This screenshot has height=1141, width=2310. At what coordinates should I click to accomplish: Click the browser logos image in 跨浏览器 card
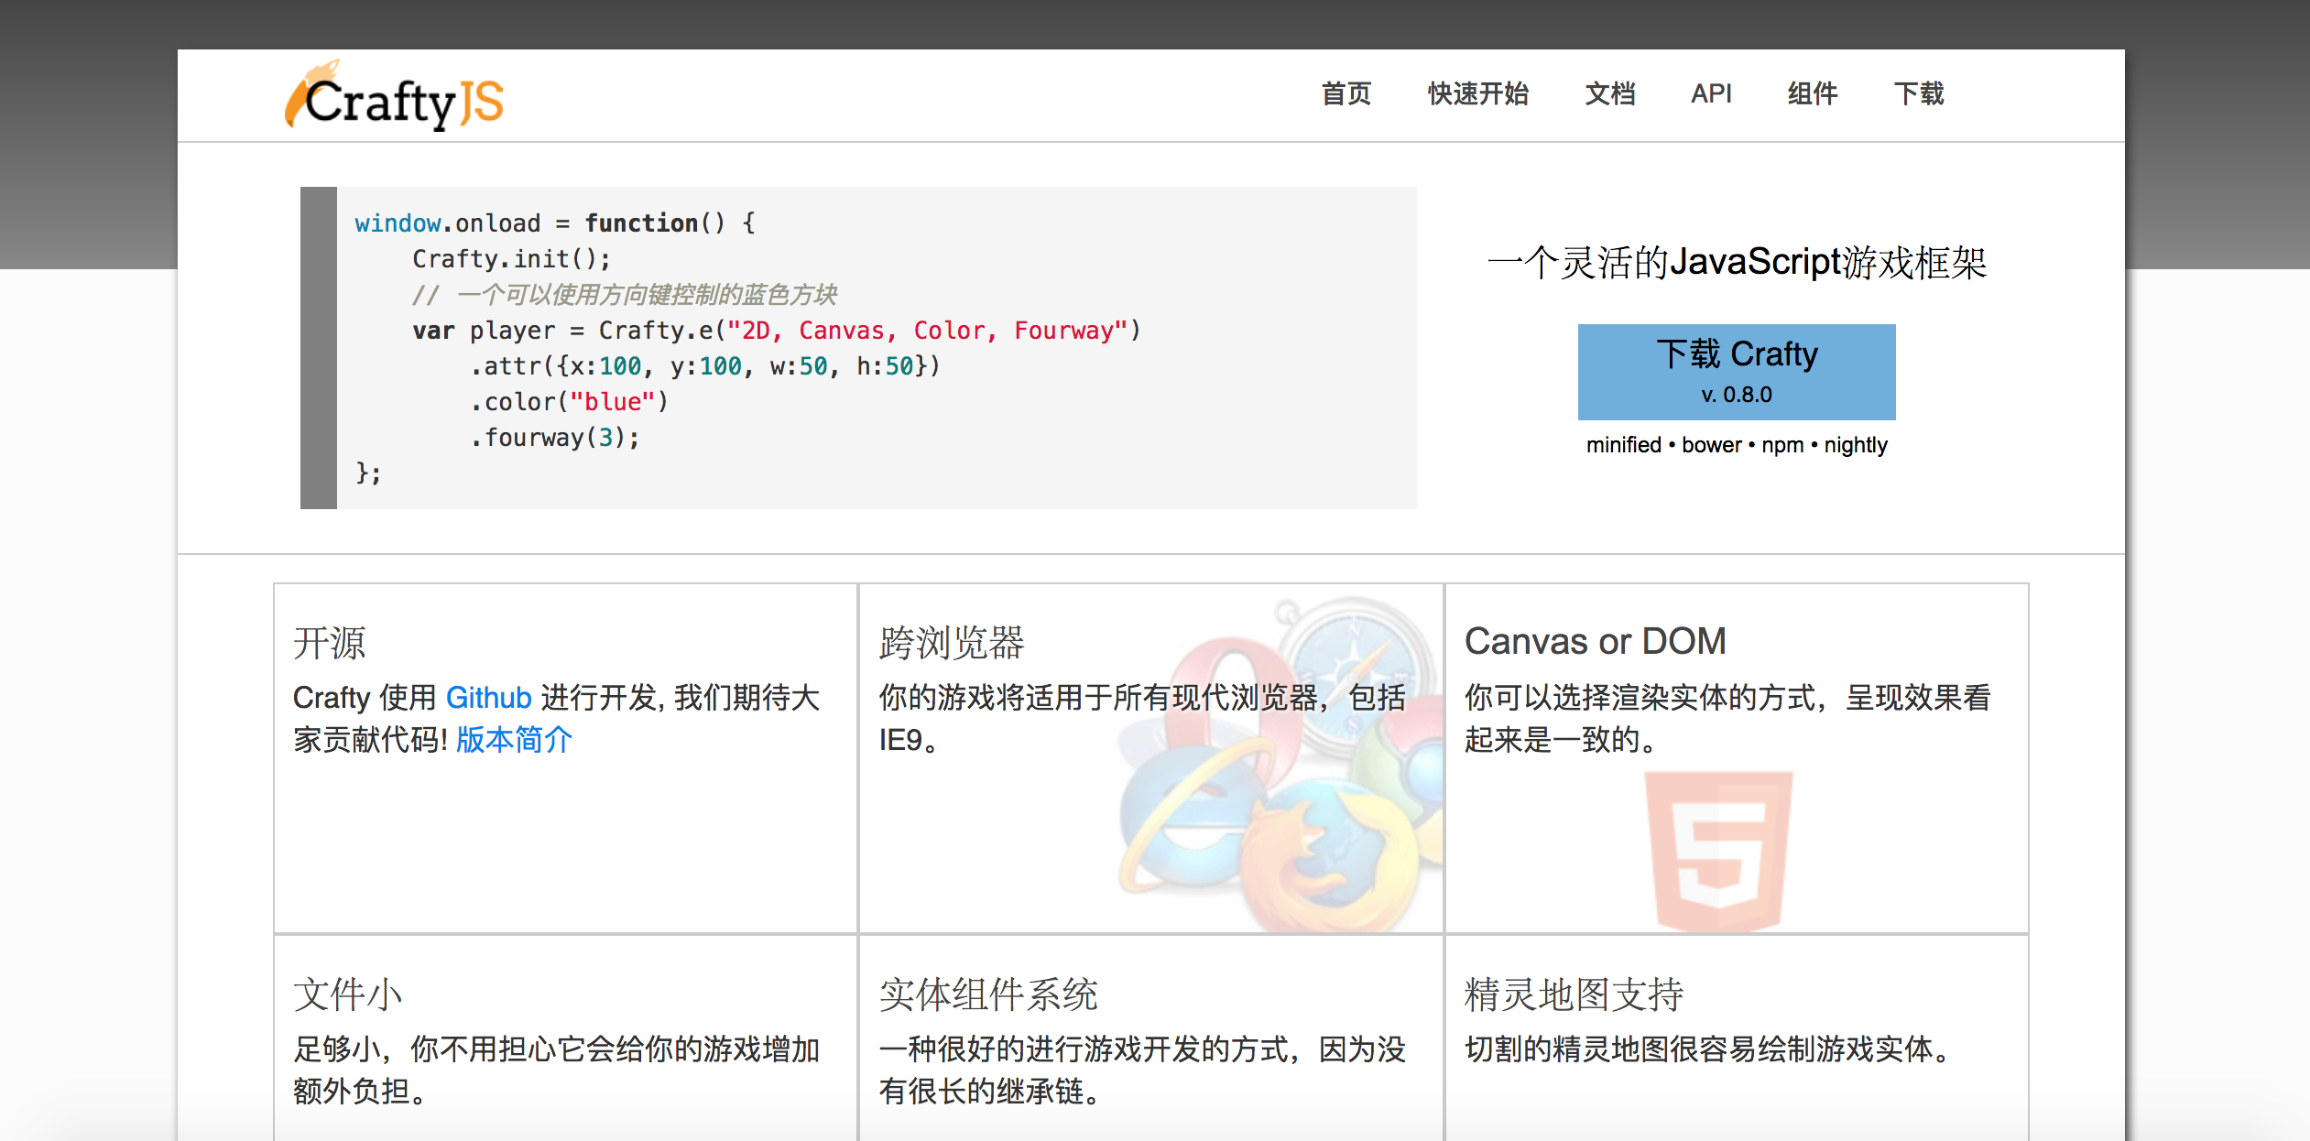pyautogui.click(x=1280, y=763)
